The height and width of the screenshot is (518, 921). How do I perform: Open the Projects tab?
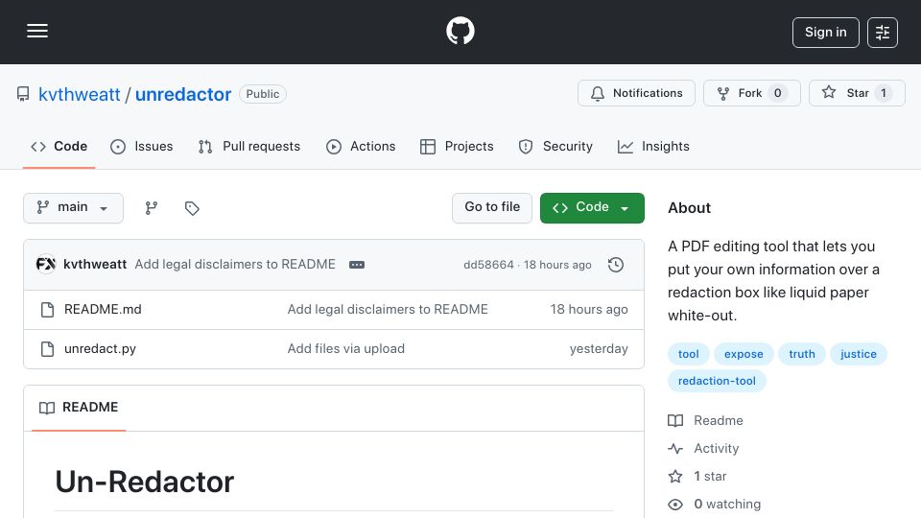pyautogui.click(x=457, y=146)
